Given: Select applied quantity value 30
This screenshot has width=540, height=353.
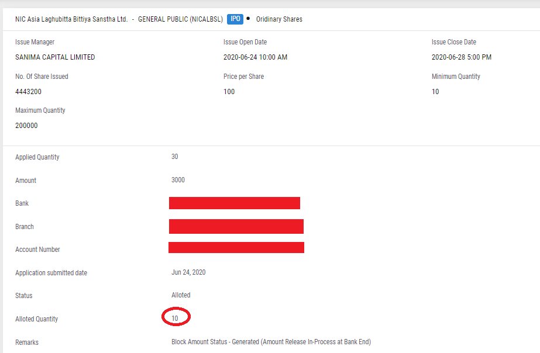Looking at the screenshot, I should point(174,157).
